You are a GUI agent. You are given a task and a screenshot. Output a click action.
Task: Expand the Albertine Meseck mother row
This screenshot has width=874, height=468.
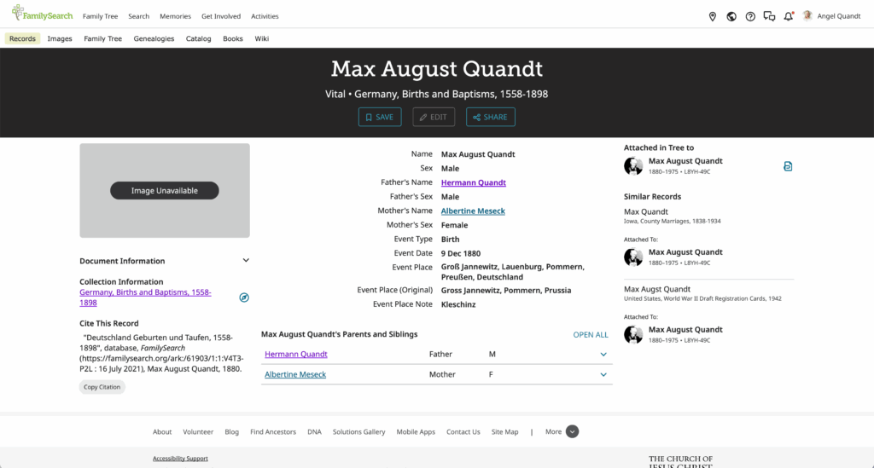click(603, 374)
